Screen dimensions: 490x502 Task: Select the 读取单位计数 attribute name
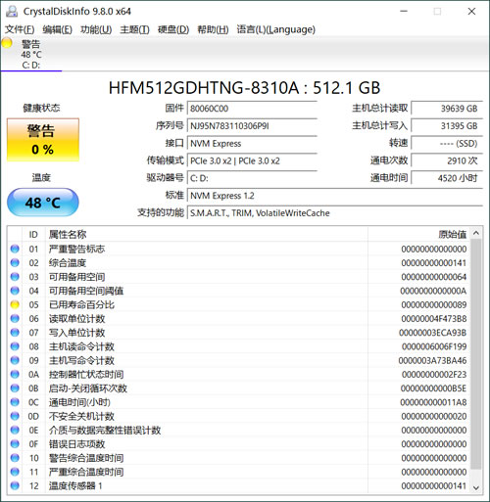[x=77, y=319]
